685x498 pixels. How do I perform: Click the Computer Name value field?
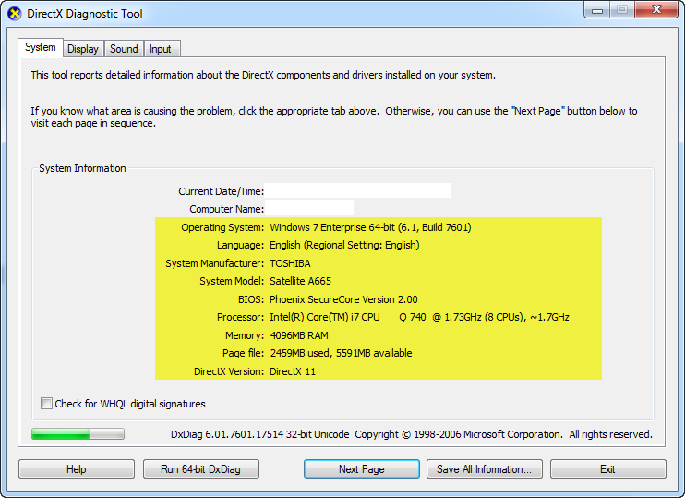click(x=309, y=208)
